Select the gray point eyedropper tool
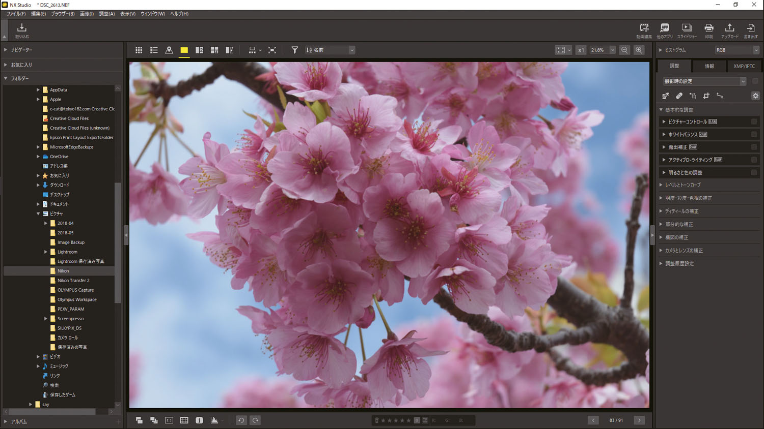The image size is (764, 429). [665, 96]
